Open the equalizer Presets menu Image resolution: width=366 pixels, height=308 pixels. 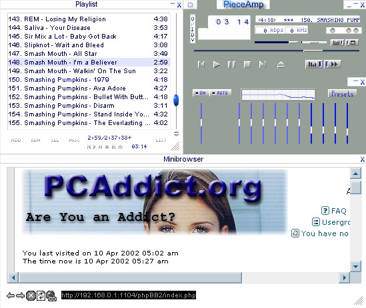[x=343, y=94]
